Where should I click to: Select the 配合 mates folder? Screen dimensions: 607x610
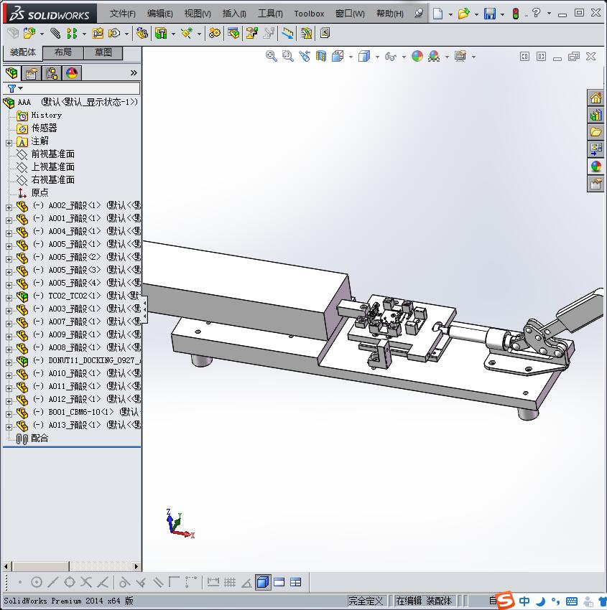[40, 438]
